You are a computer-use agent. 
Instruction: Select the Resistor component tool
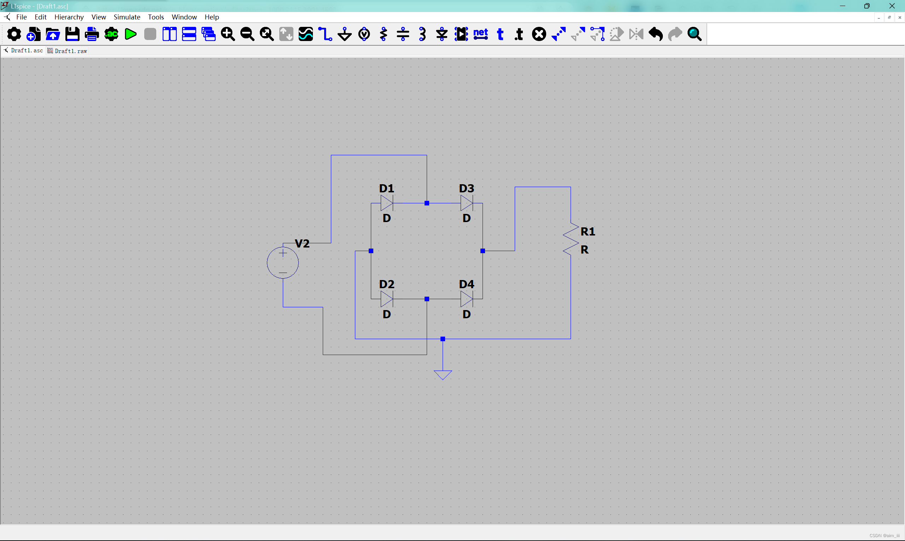tap(384, 34)
